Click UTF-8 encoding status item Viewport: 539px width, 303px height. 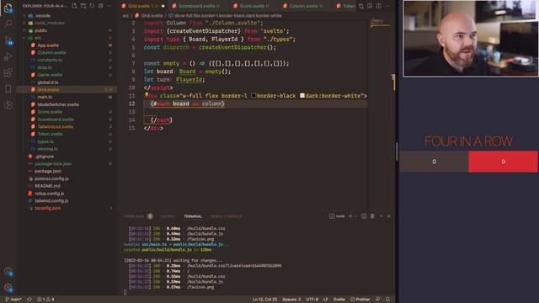pos(312,300)
